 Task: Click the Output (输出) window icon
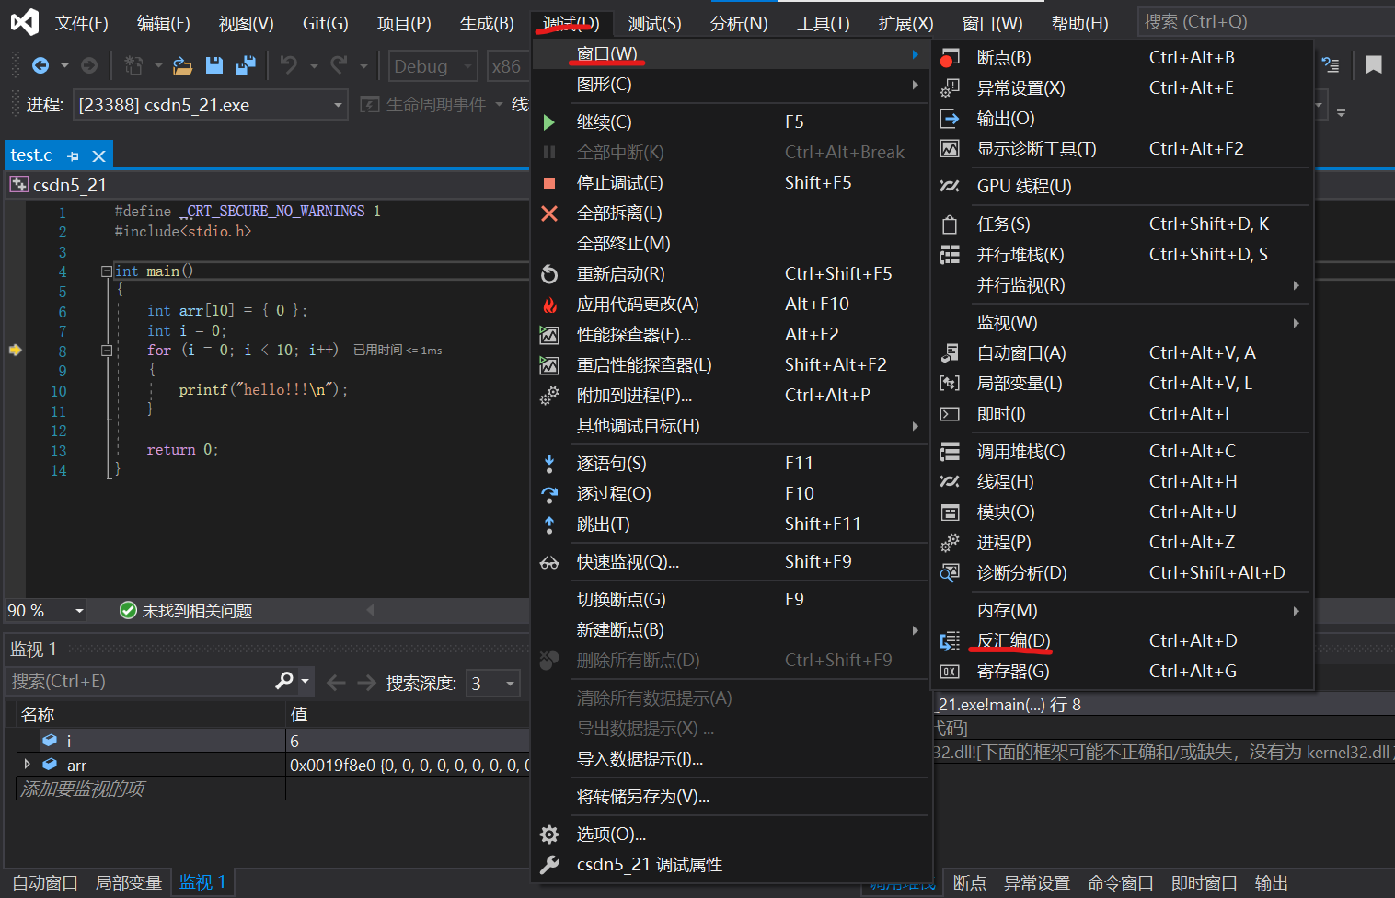[949, 119]
